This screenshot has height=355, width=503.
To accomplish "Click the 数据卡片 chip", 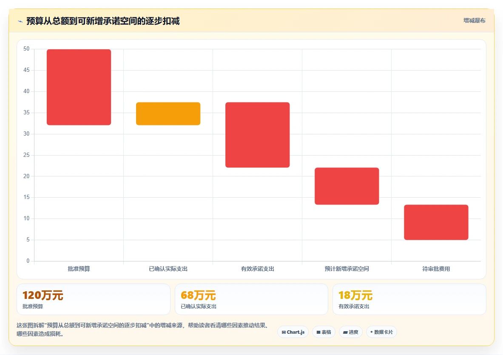I will coord(381,332).
